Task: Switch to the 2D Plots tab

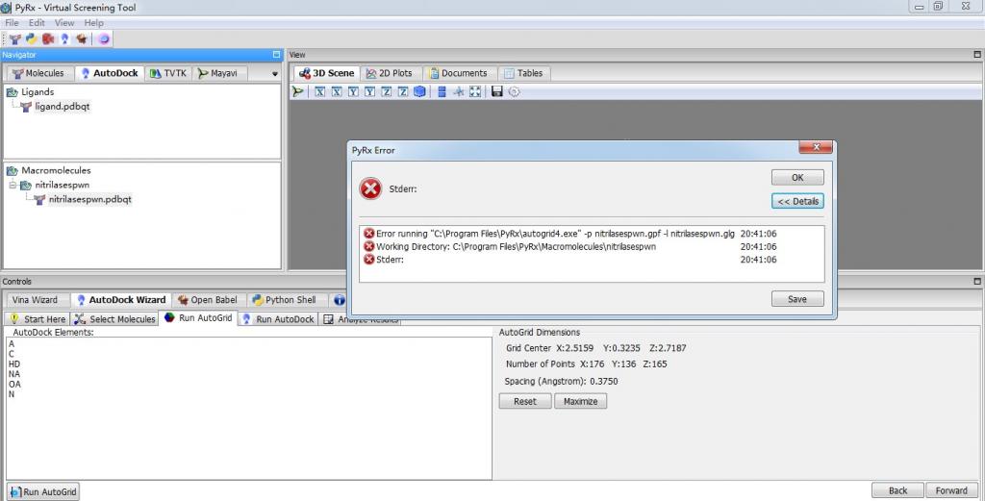Action: tap(389, 73)
